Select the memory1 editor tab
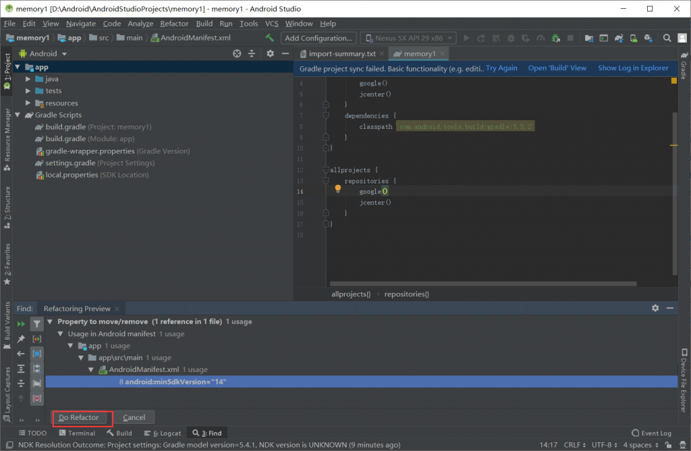691x451 pixels. [419, 54]
